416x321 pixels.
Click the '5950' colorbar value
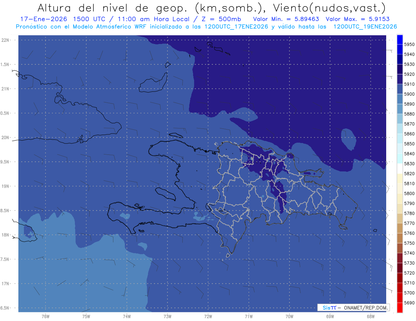click(x=409, y=45)
